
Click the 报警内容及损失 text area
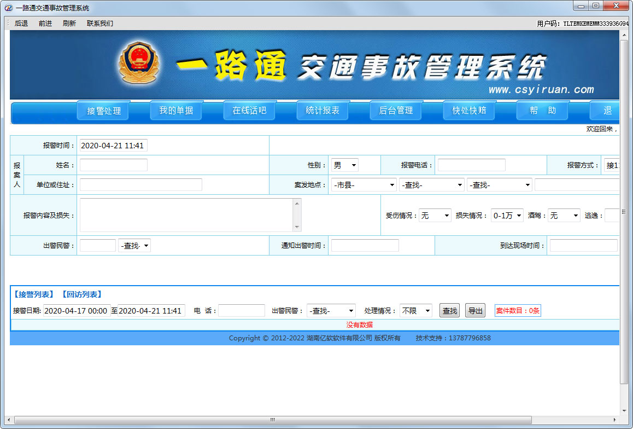pyautogui.click(x=186, y=215)
